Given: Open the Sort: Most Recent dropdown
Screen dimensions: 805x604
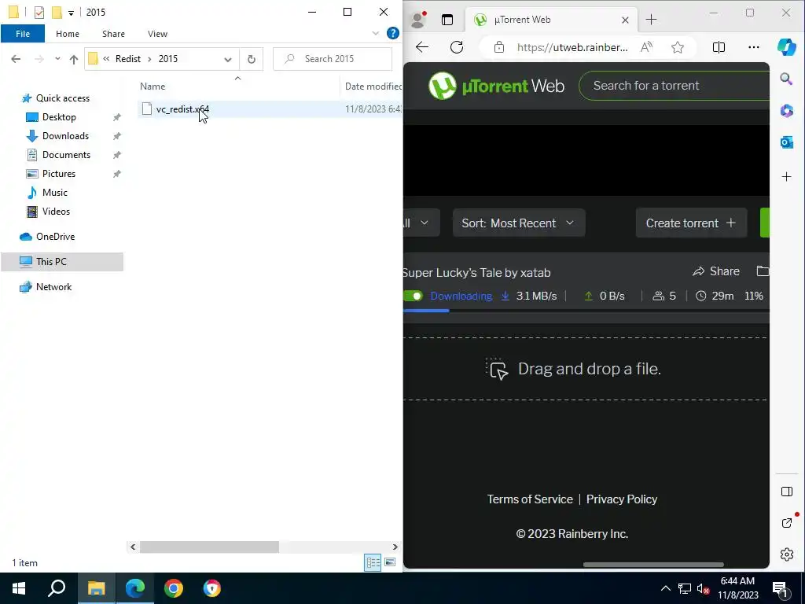Looking at the screenshot, I should pyautogui.click(x=519, y=223).
